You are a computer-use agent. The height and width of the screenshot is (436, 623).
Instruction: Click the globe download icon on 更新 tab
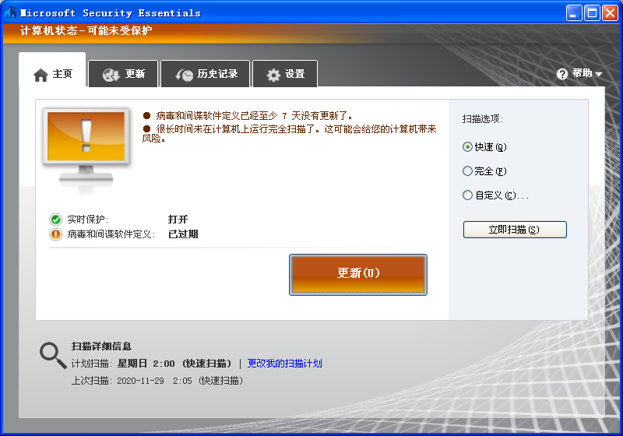(111, 74)
